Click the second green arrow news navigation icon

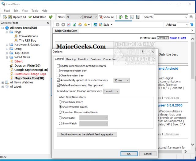126,17
